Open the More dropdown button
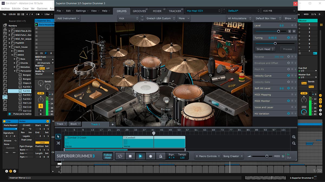The image size is (325, 182). coord(183,18)
